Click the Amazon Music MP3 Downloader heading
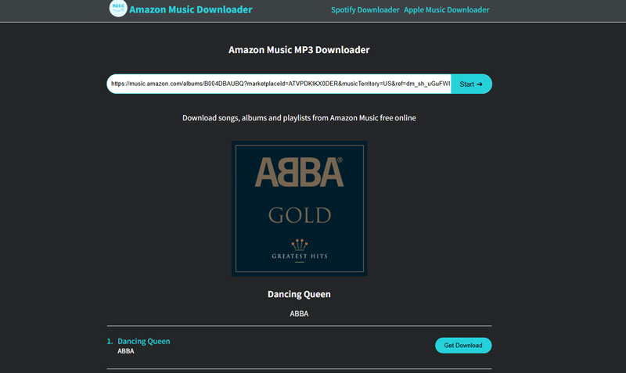 click(x=299, y=50)
